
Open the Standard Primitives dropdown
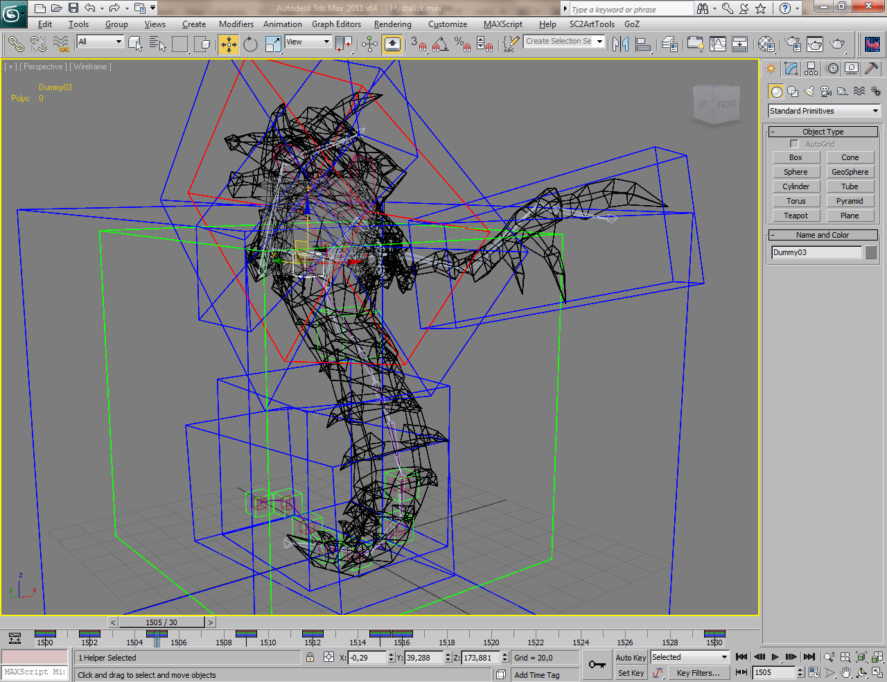click(x=823, y=111)
